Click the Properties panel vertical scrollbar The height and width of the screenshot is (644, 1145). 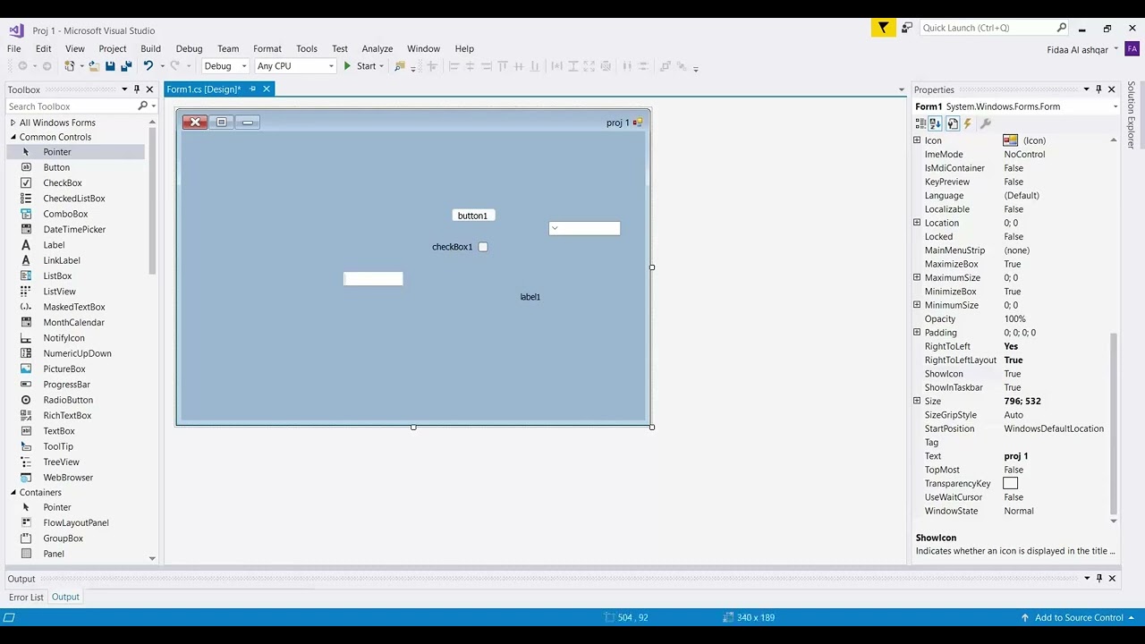[x=1114, y=425]
